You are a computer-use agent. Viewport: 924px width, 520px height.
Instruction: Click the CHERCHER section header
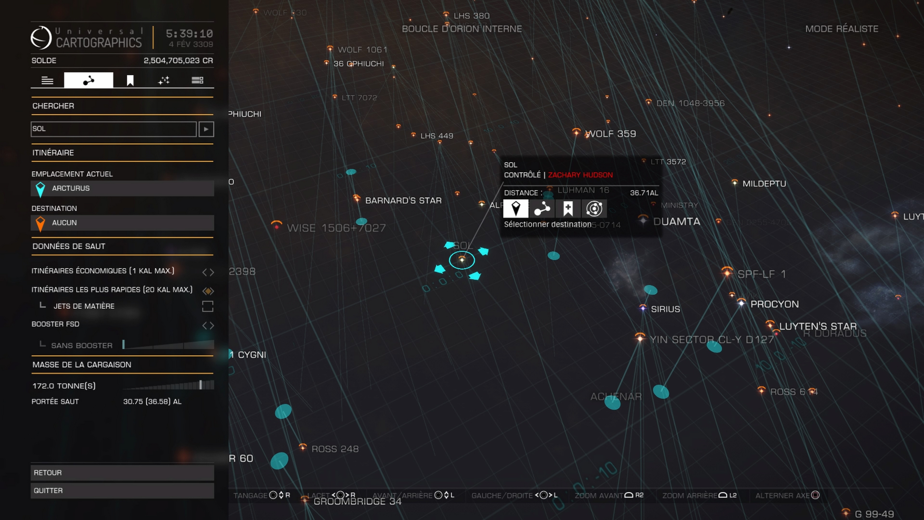(x=53, y=106)
